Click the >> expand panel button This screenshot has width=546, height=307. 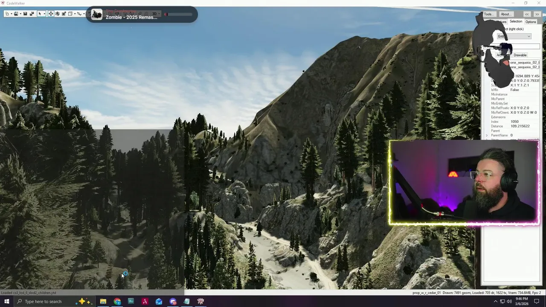pyautogui.click(x=537, y=14)
